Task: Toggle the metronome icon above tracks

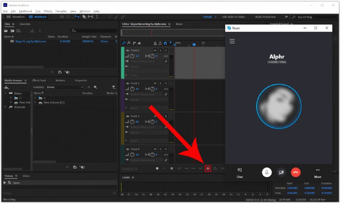Action: 155,43
